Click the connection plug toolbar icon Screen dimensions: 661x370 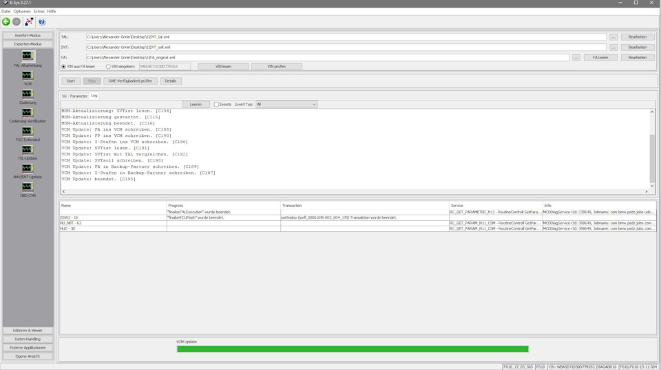(29, 21)
